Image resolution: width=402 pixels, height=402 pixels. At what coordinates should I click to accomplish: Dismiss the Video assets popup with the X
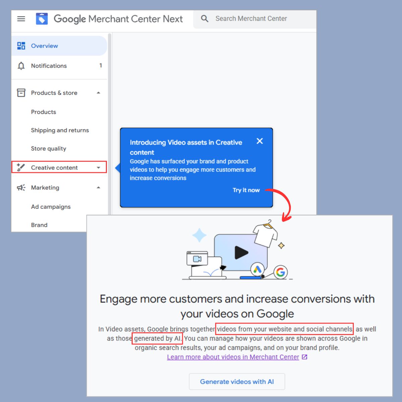[260, 141]
